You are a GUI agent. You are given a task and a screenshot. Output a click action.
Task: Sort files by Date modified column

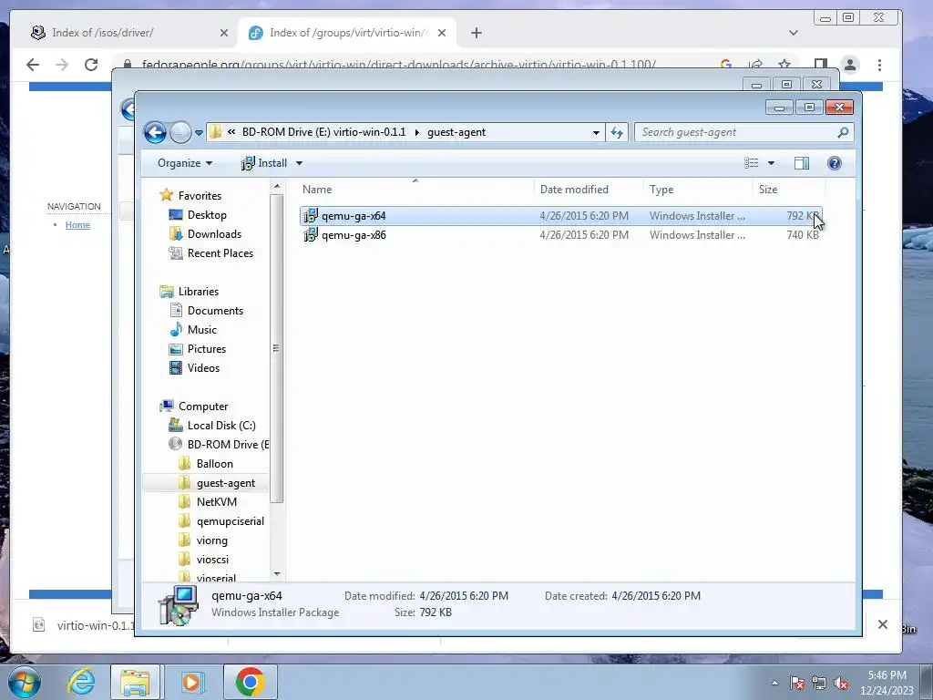589,190
